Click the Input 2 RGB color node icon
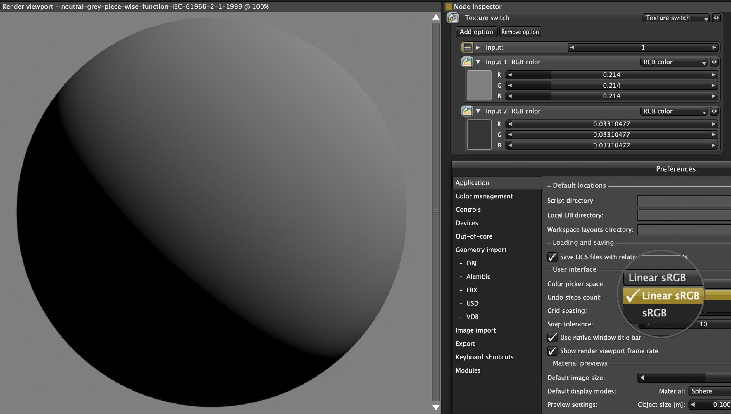731x414 pixels. [467, 111]
